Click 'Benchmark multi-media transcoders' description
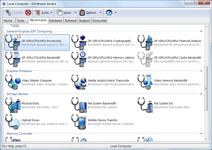Screen dimensions: 212x150 pos(111,84)
